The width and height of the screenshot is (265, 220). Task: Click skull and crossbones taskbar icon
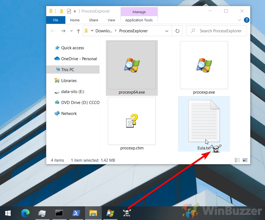pyautogui.click(x=127, y=213)
